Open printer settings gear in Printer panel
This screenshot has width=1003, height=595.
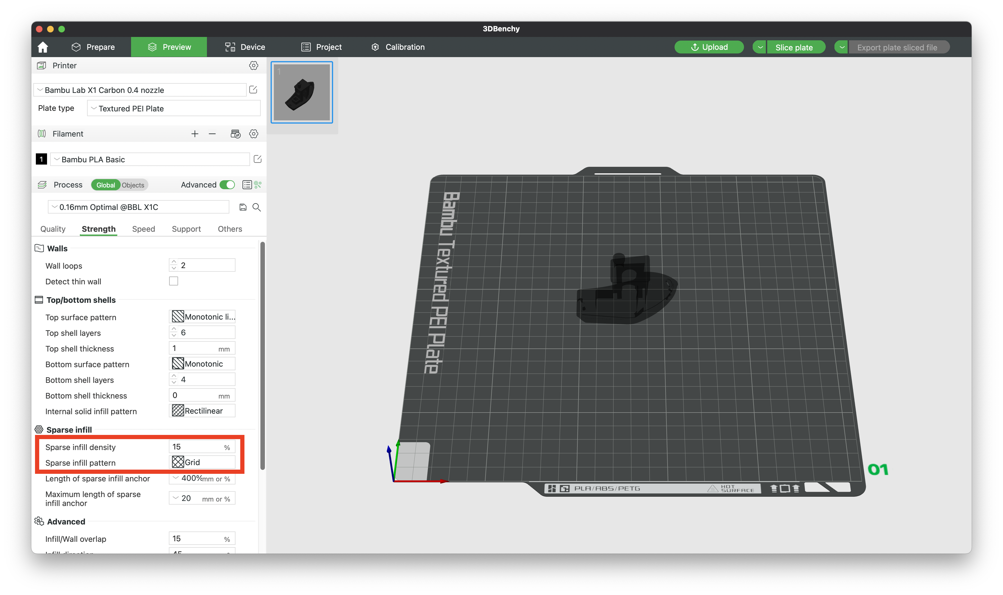pyautogui.click(x=254, y=65)
